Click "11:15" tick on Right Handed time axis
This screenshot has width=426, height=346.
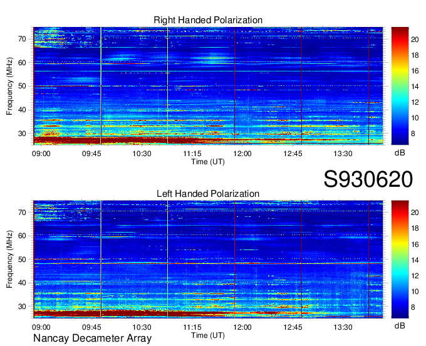point(192,154)
